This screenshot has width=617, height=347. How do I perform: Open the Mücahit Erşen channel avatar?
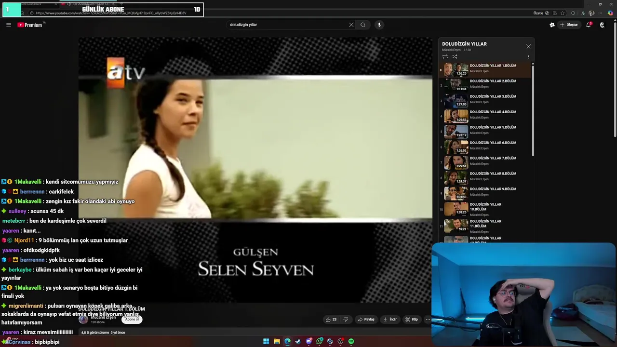point(83,319)
